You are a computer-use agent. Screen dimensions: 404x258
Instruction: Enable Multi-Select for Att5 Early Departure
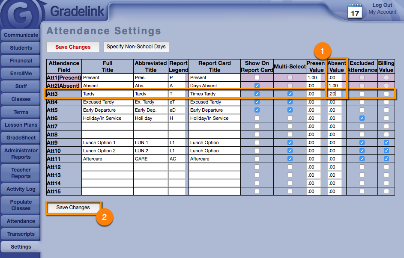click(290, 110)
